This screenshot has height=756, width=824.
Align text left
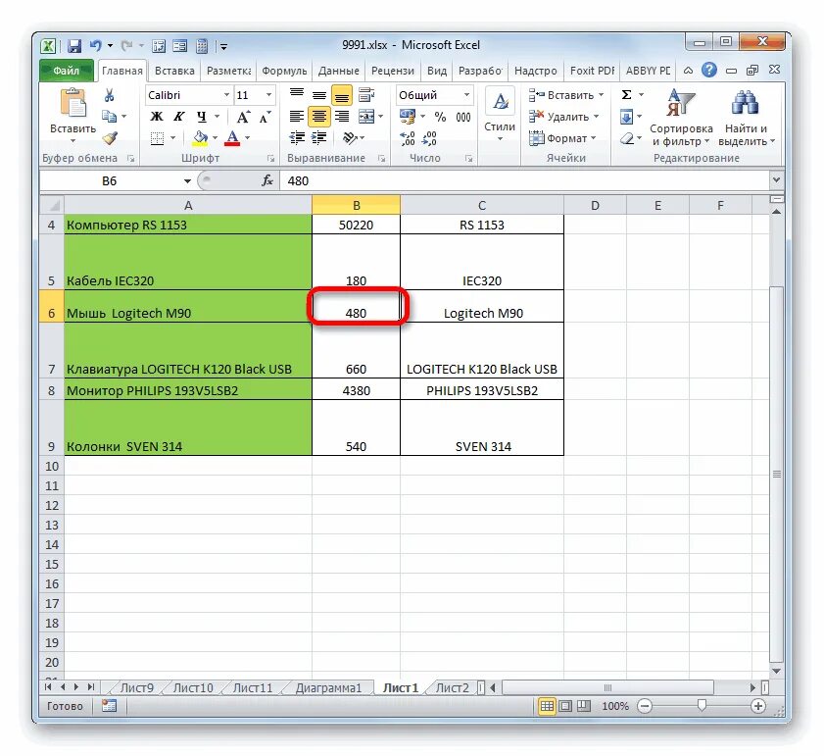297,117
